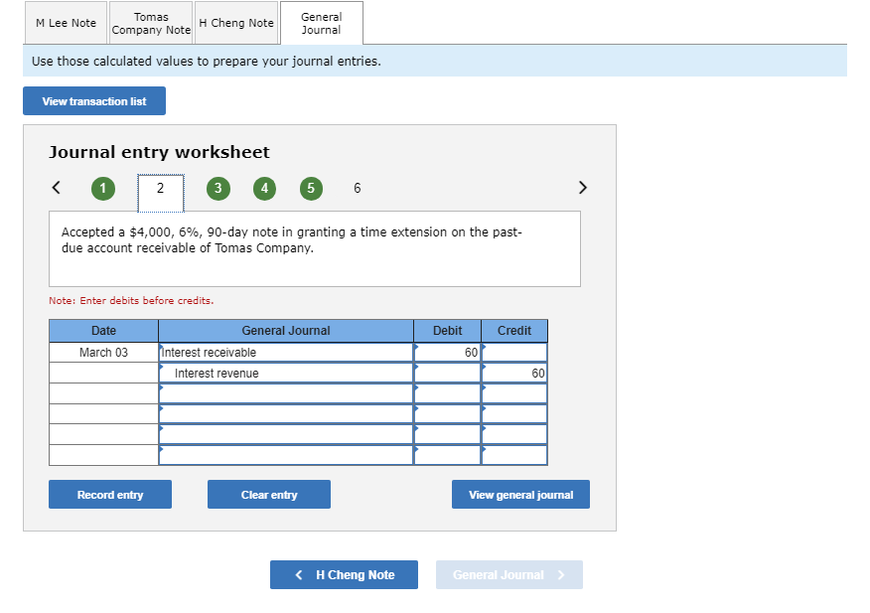The image size is (870, 613).
Task: Click View transaction list button
Action: [94, 101]
